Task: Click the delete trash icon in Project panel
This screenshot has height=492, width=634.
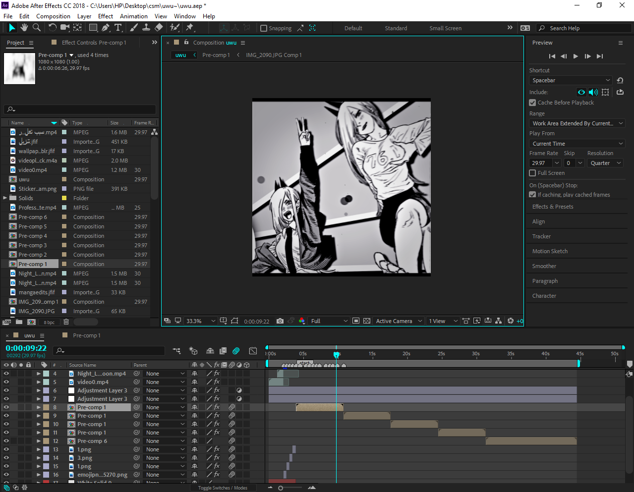Action: pyautogui.click(x=66, y=322)
